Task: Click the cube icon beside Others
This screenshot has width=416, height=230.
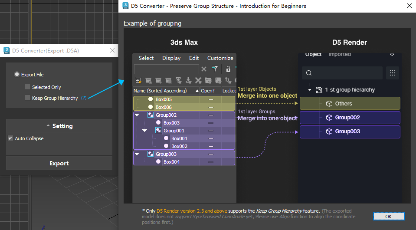Action: coord(329,104)
